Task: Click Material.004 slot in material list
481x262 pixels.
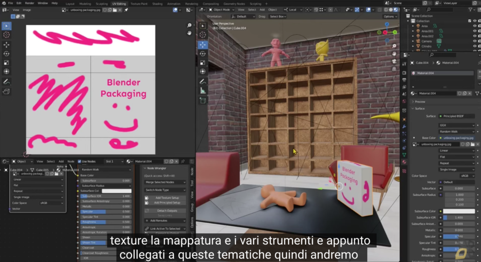Action: click(x=442, y=73)
